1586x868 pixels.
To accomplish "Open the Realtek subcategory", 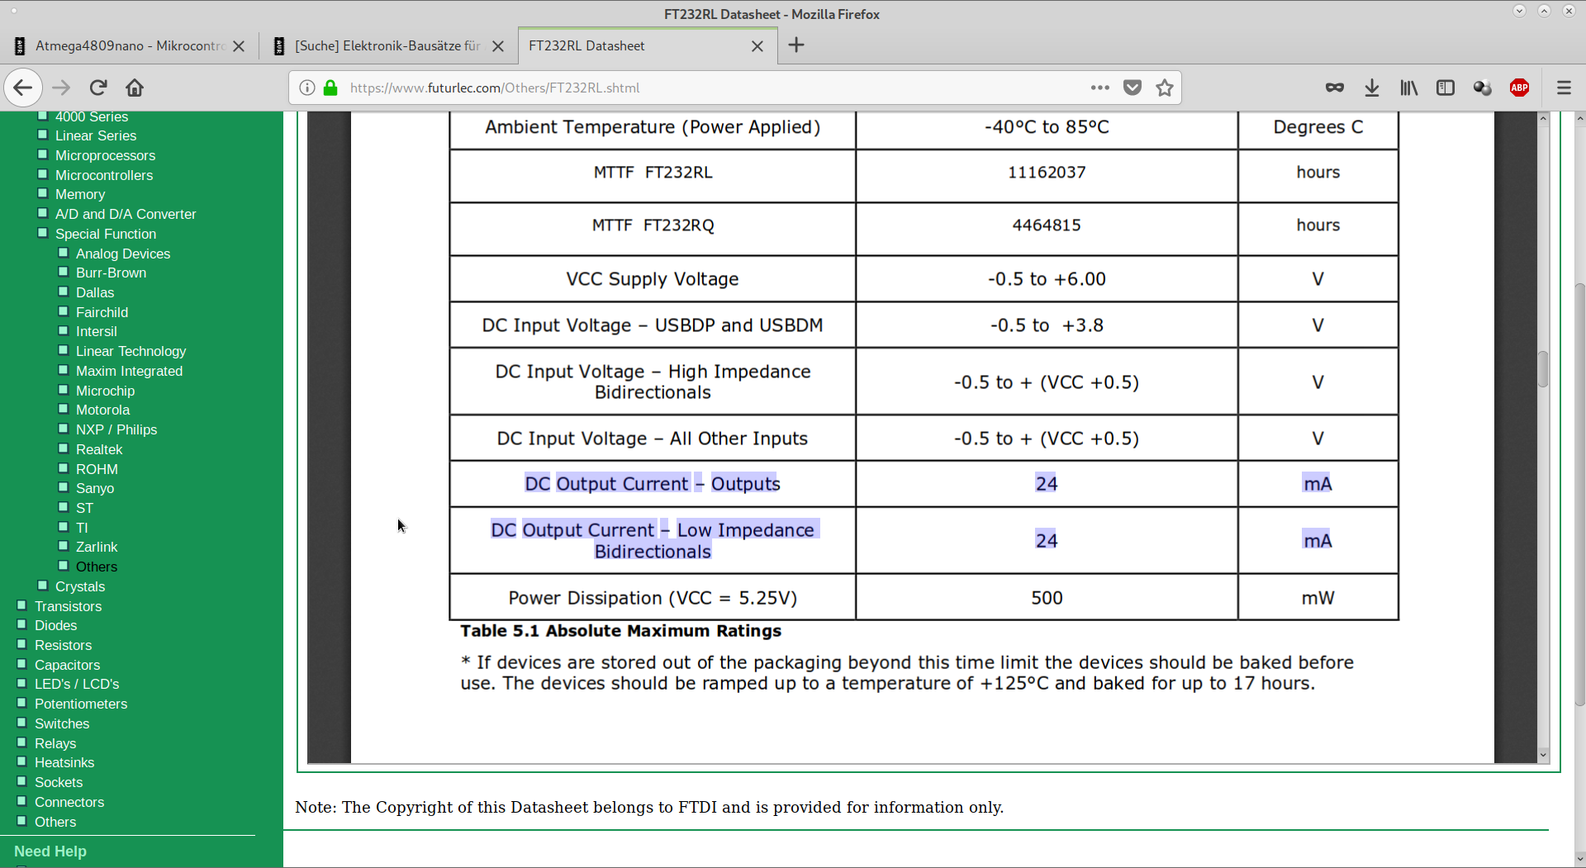I will pyautogui.click(x=99, y=449).
